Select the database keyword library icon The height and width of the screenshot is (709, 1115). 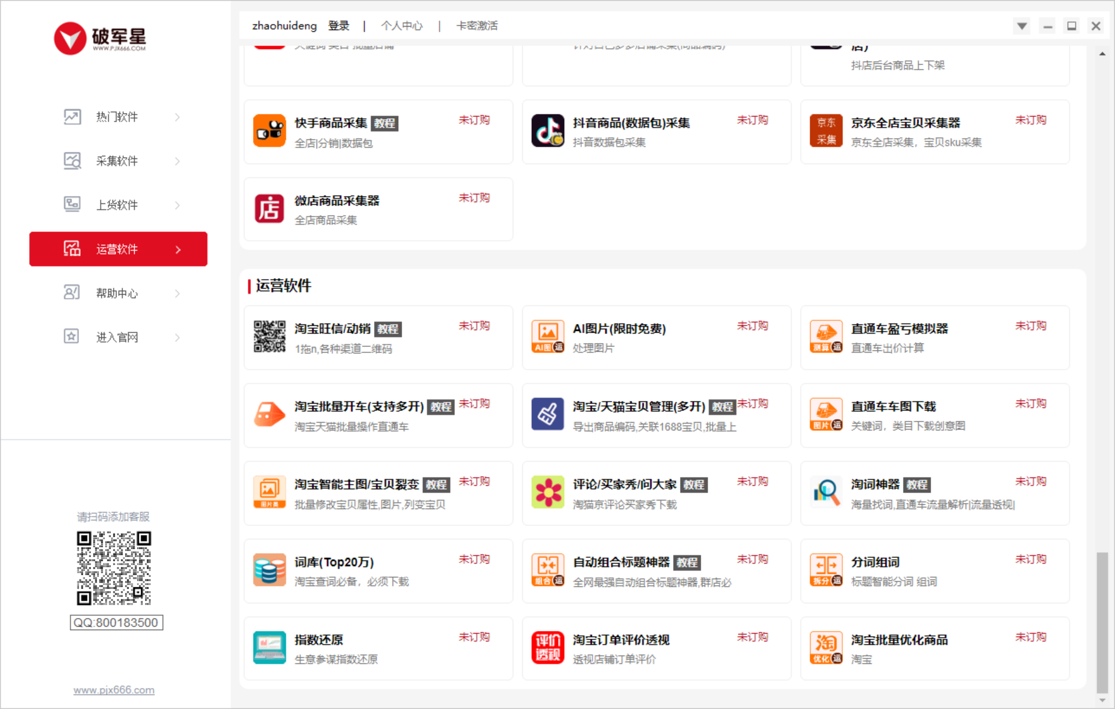pyautogui.click(x=269, y=570)
